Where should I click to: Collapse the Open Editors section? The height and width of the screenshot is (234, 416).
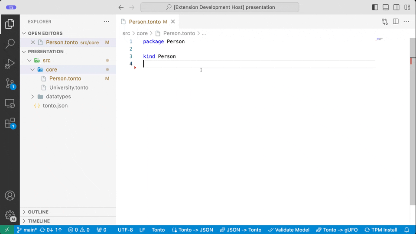(x=24, y=33)
